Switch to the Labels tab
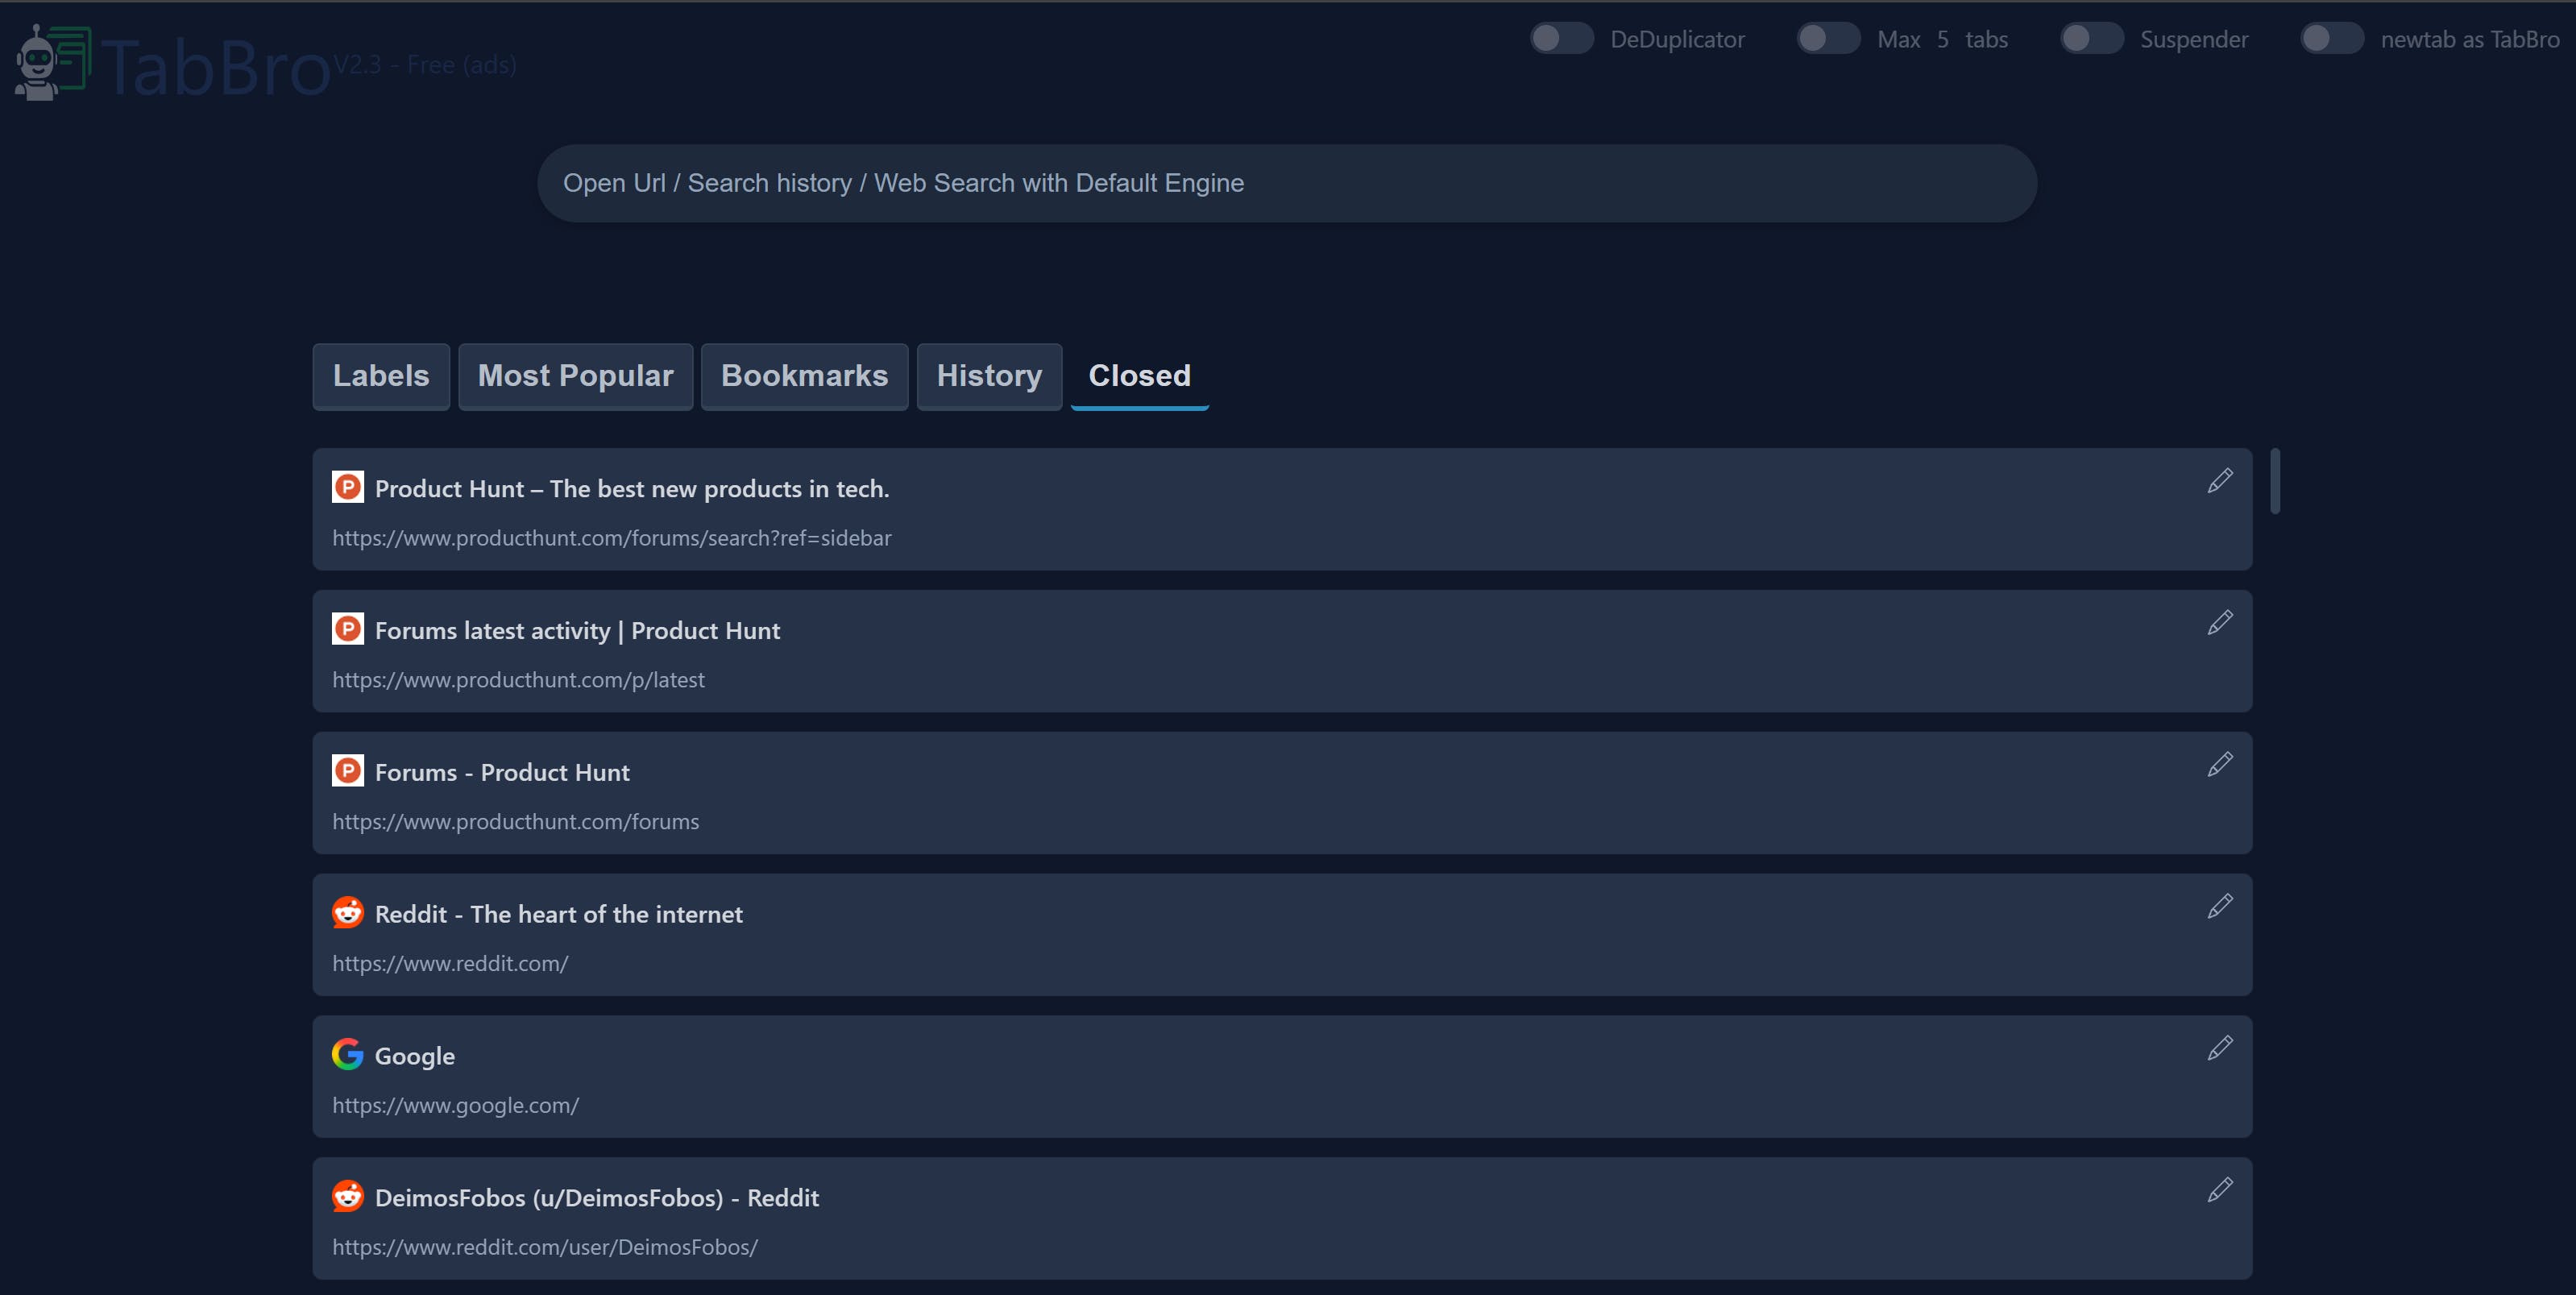Image resolution: width=2576 pixels, height=1295 pixels. (x=381, y=376)
